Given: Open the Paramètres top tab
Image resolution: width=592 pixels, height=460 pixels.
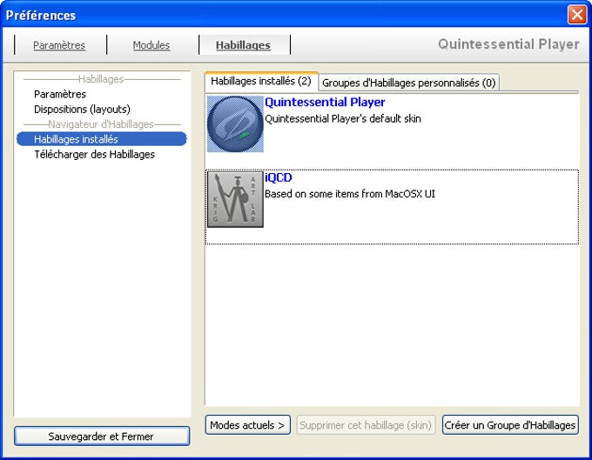Looking at the screenshot, I should 59,45.
